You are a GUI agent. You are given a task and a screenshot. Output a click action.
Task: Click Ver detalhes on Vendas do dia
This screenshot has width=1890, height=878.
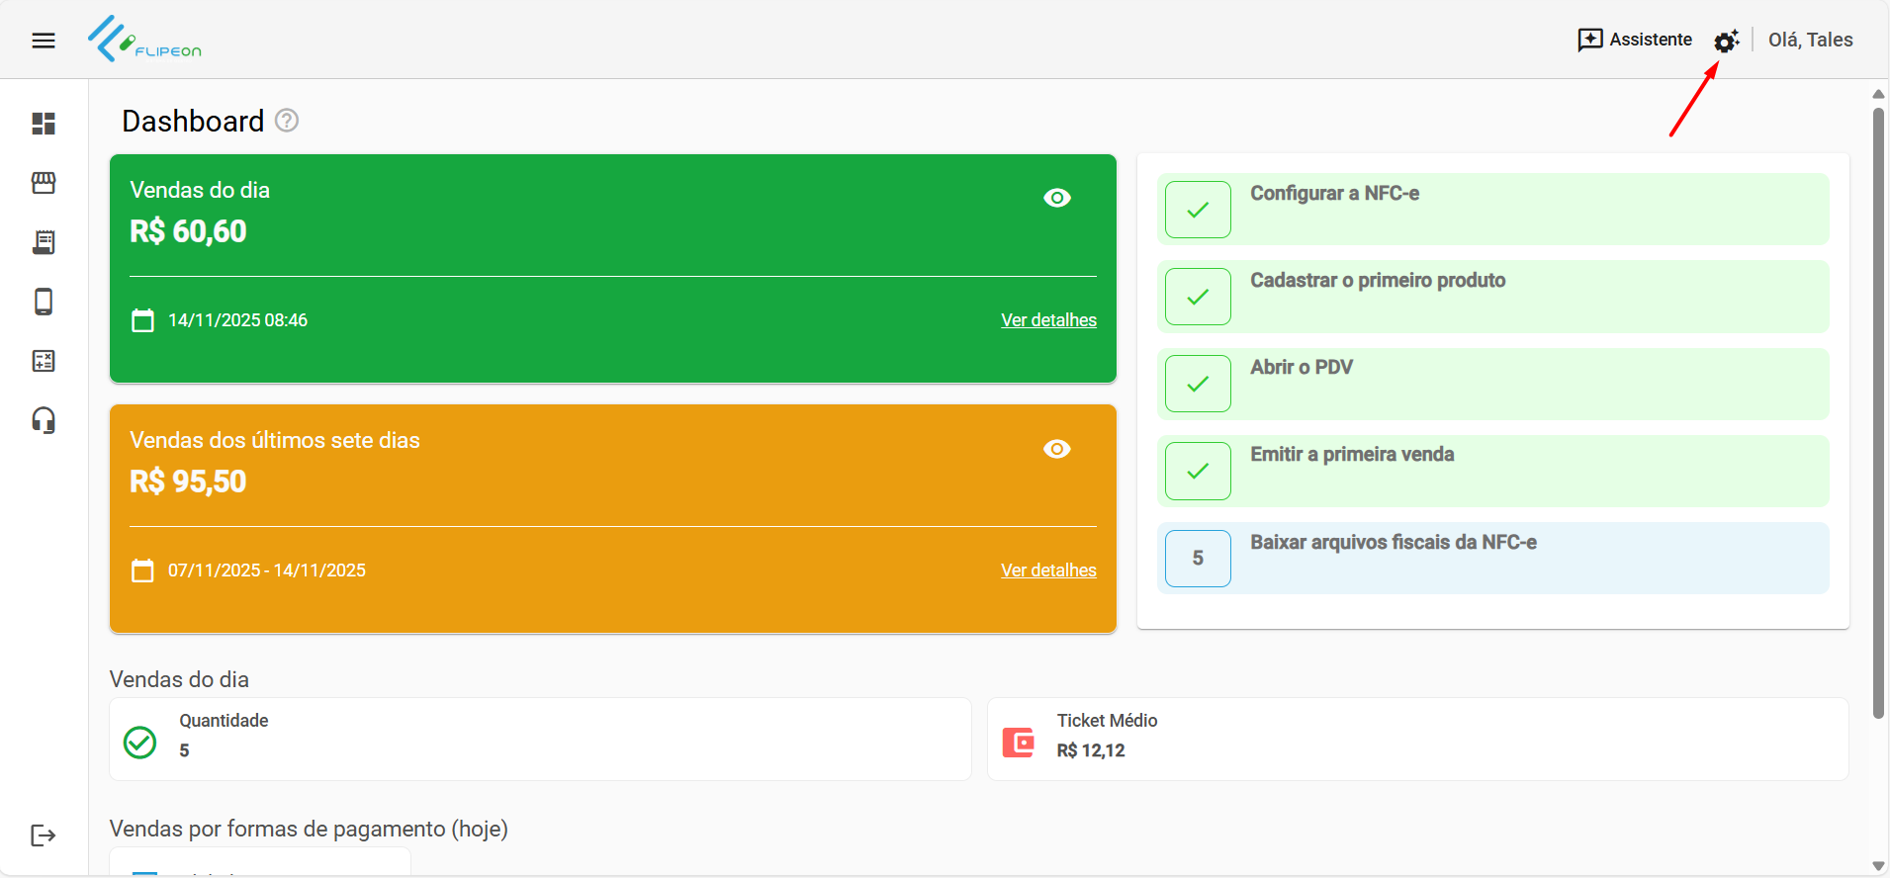[x=1048, y=320]
